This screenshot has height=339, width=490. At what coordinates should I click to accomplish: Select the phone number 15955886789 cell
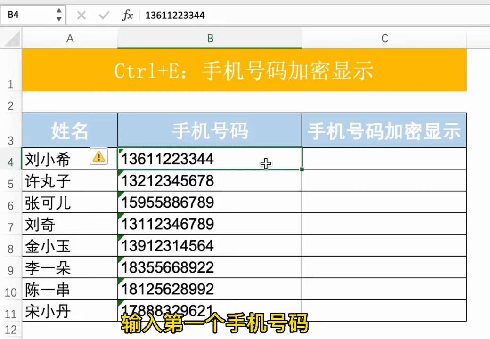point(210,202)
